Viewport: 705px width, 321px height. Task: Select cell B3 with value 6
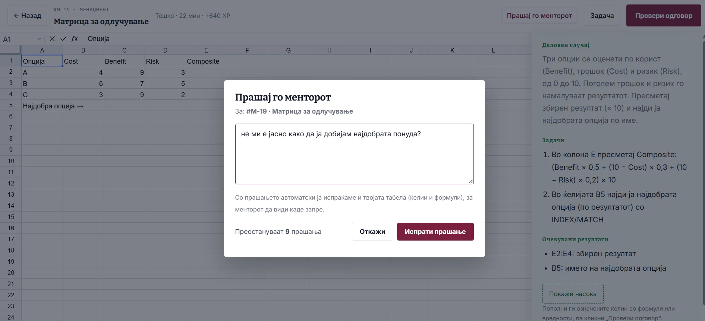pyautogui.click(x=83, y=83)
